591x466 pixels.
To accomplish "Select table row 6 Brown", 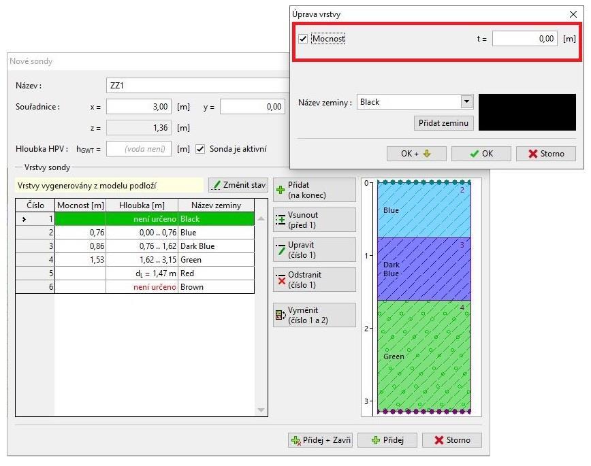I will (x=135, y=286).
